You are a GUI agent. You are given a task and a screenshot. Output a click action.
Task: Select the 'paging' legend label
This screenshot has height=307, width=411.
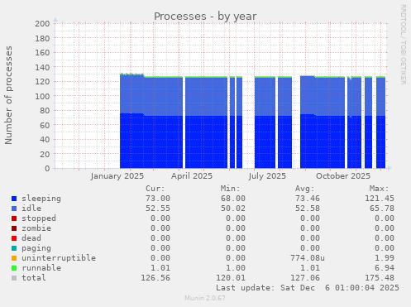point(36,248)
